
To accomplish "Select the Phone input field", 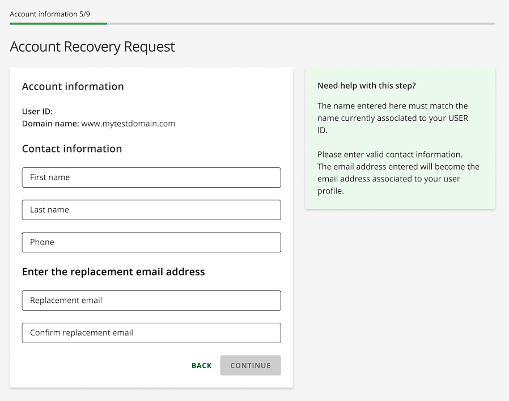I will click(151, 242).
